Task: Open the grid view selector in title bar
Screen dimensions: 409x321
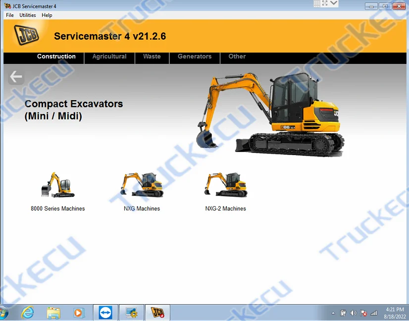Action: (317, 4)
